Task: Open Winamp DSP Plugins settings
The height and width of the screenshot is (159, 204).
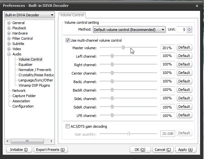Action: [34, 85]
